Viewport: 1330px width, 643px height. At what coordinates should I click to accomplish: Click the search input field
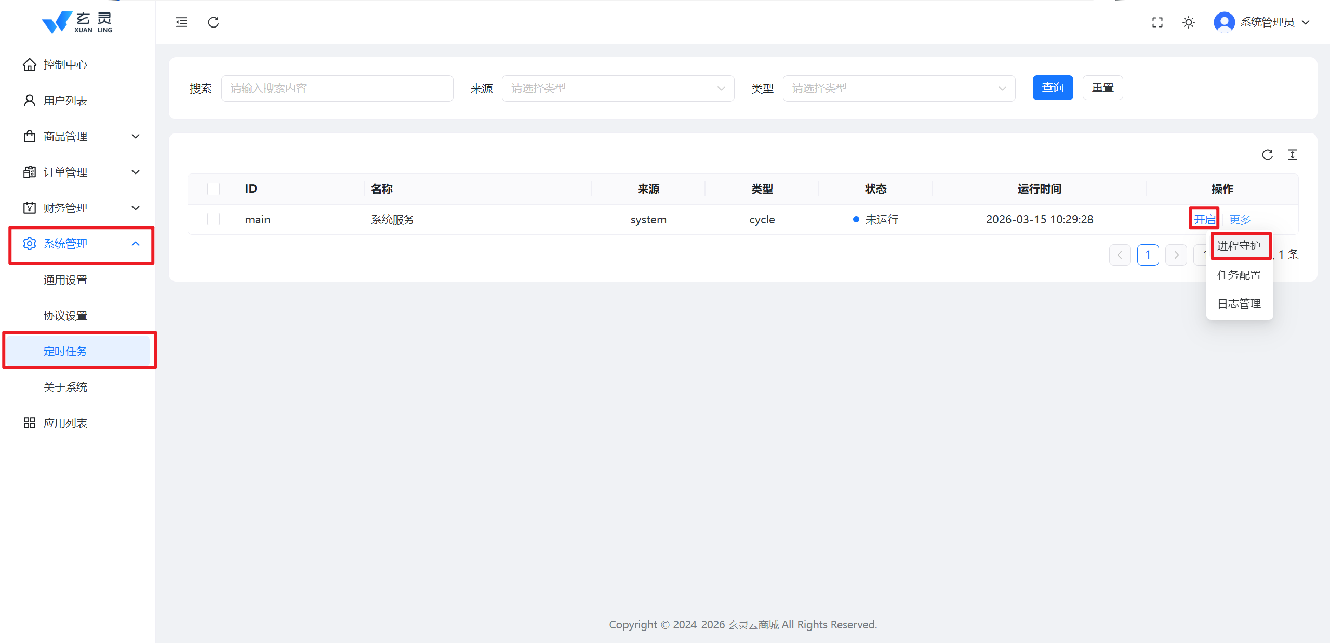click(x=337, y=88)
